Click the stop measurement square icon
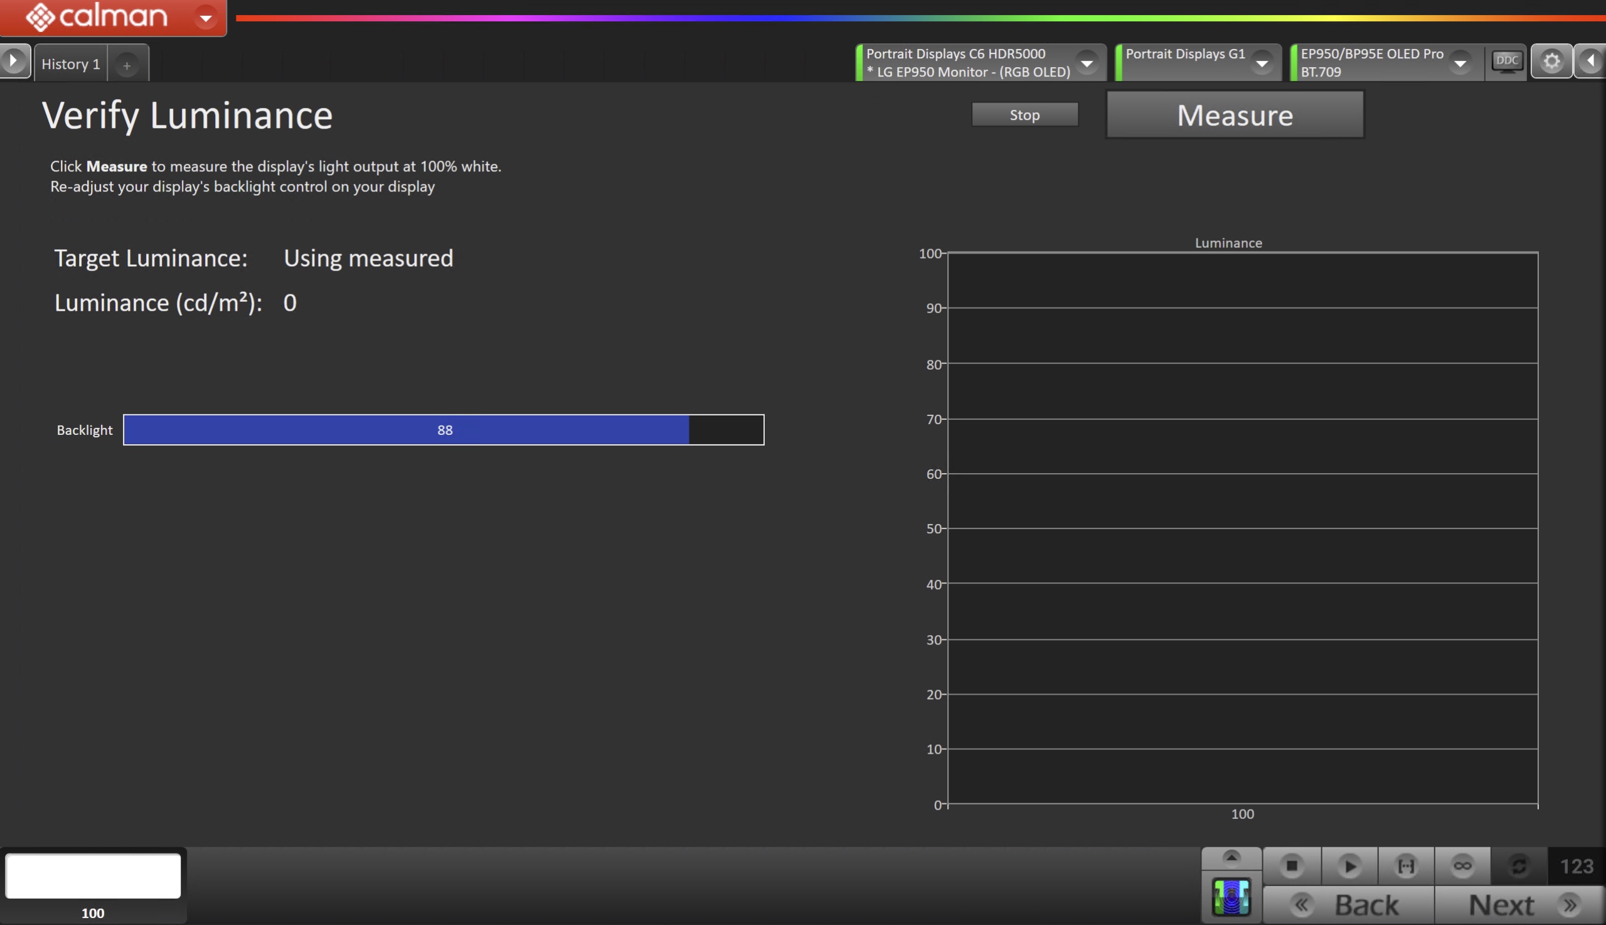This screenshot has width=1606, height=925. [1292, 865]
